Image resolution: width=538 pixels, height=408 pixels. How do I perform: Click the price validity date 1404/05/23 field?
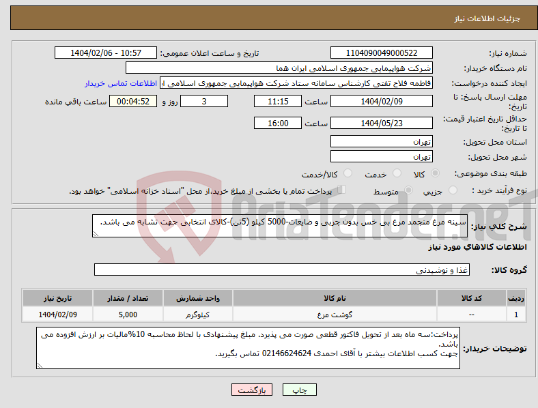click(382, 123)
